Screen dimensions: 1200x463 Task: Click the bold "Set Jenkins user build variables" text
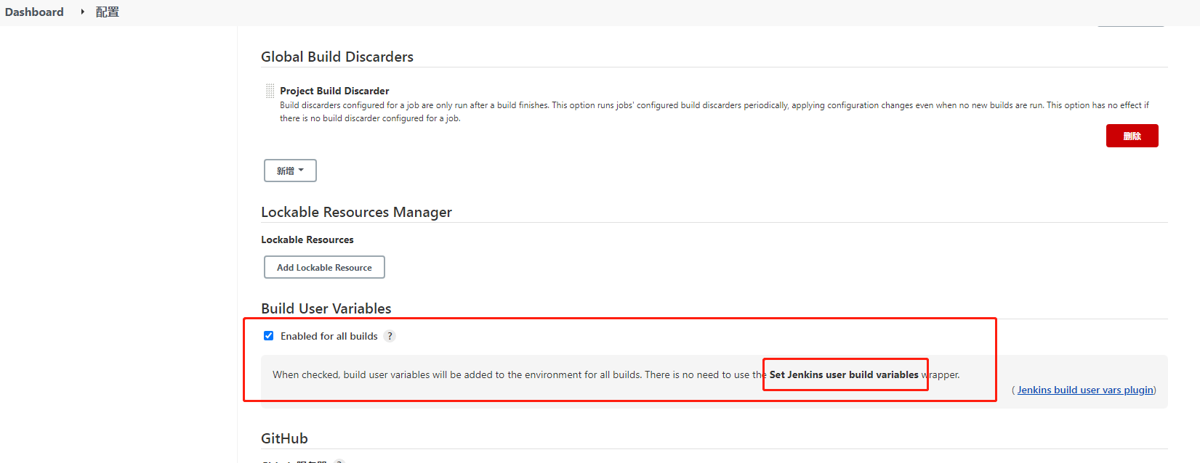[x=844, y=374]
